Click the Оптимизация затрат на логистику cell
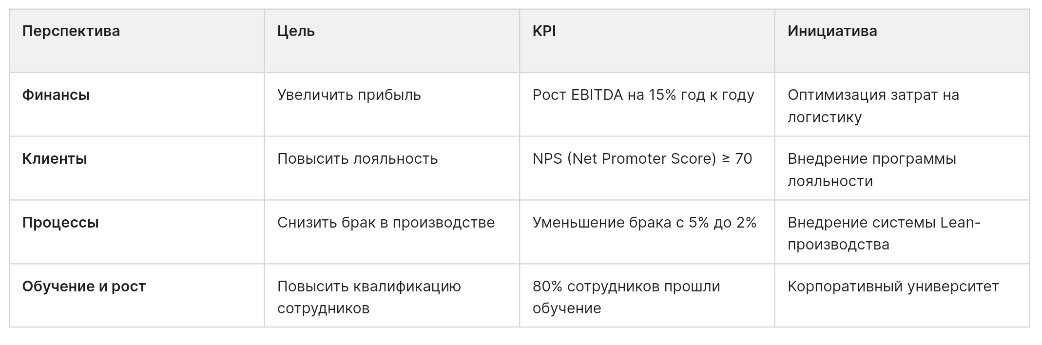 (902, 104)
